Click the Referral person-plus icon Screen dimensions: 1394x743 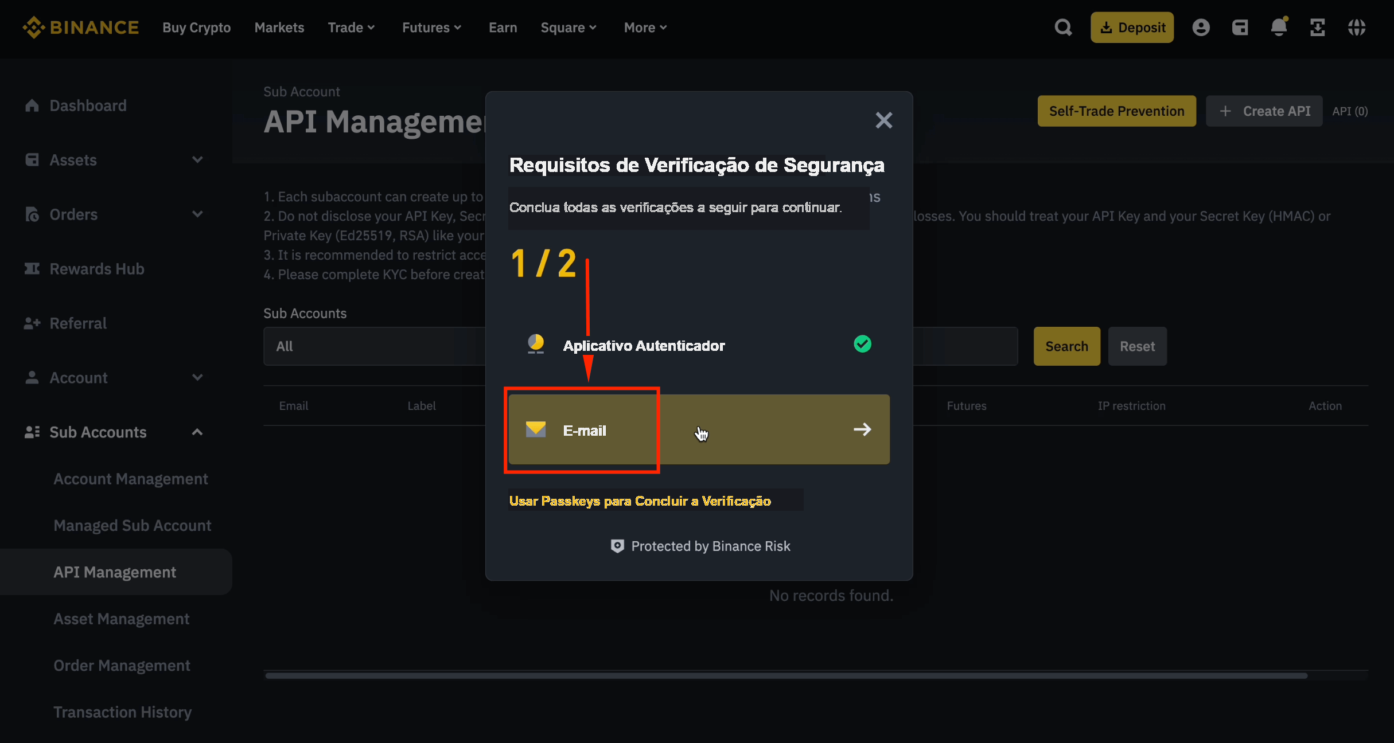coord(32,323)
